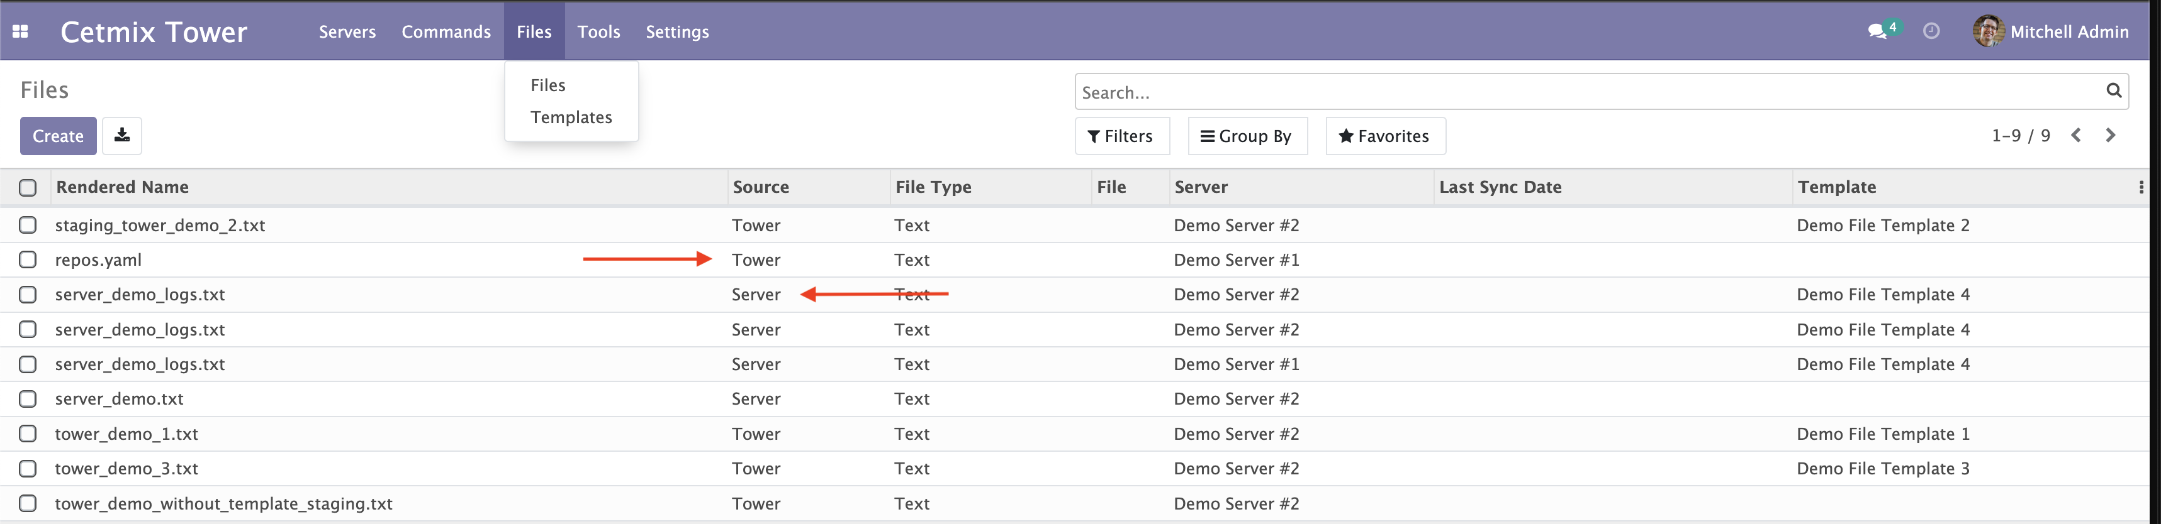The image size is (2161, 524).
Task: Click the Create button
Action: (58, 136)
